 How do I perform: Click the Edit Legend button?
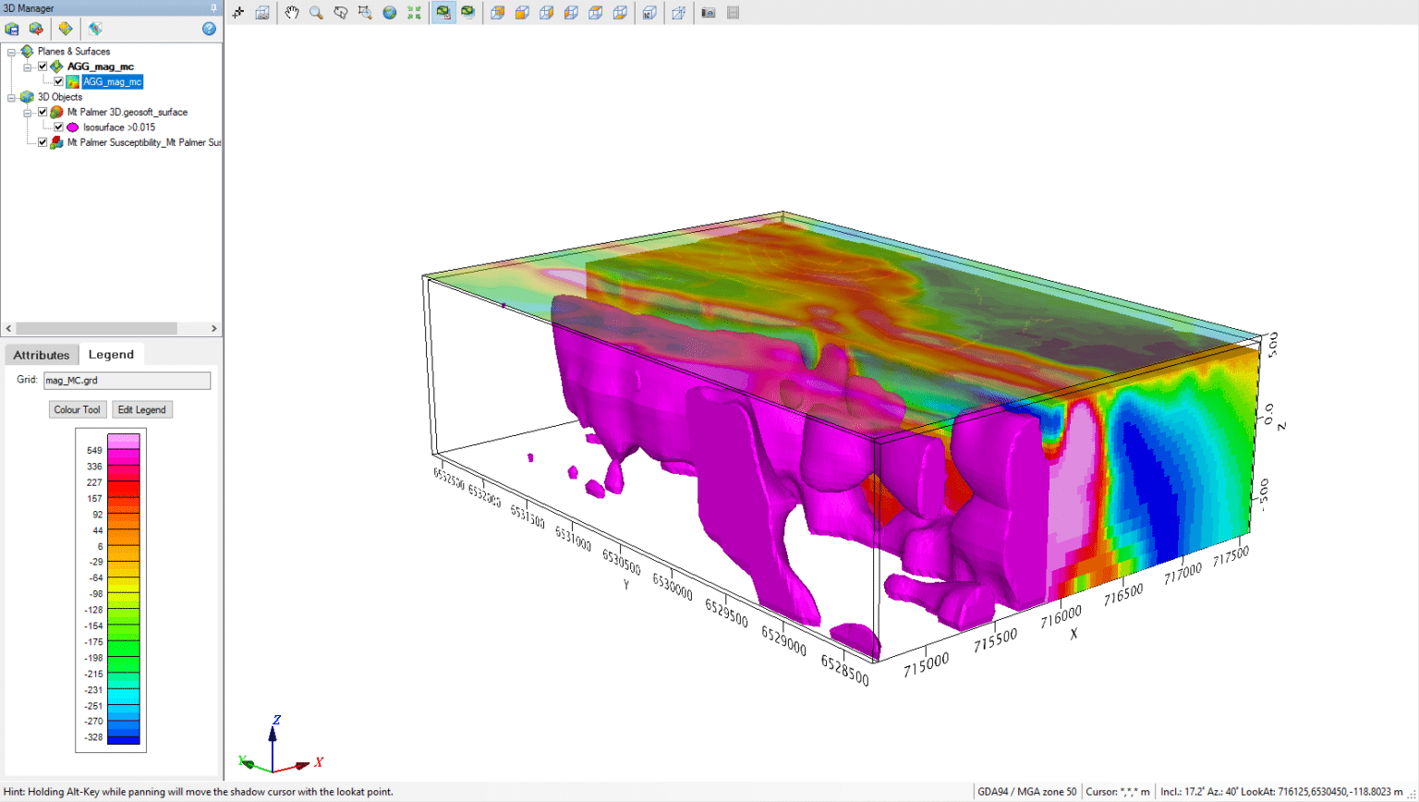pyautogui.click(x=141, y=409)
